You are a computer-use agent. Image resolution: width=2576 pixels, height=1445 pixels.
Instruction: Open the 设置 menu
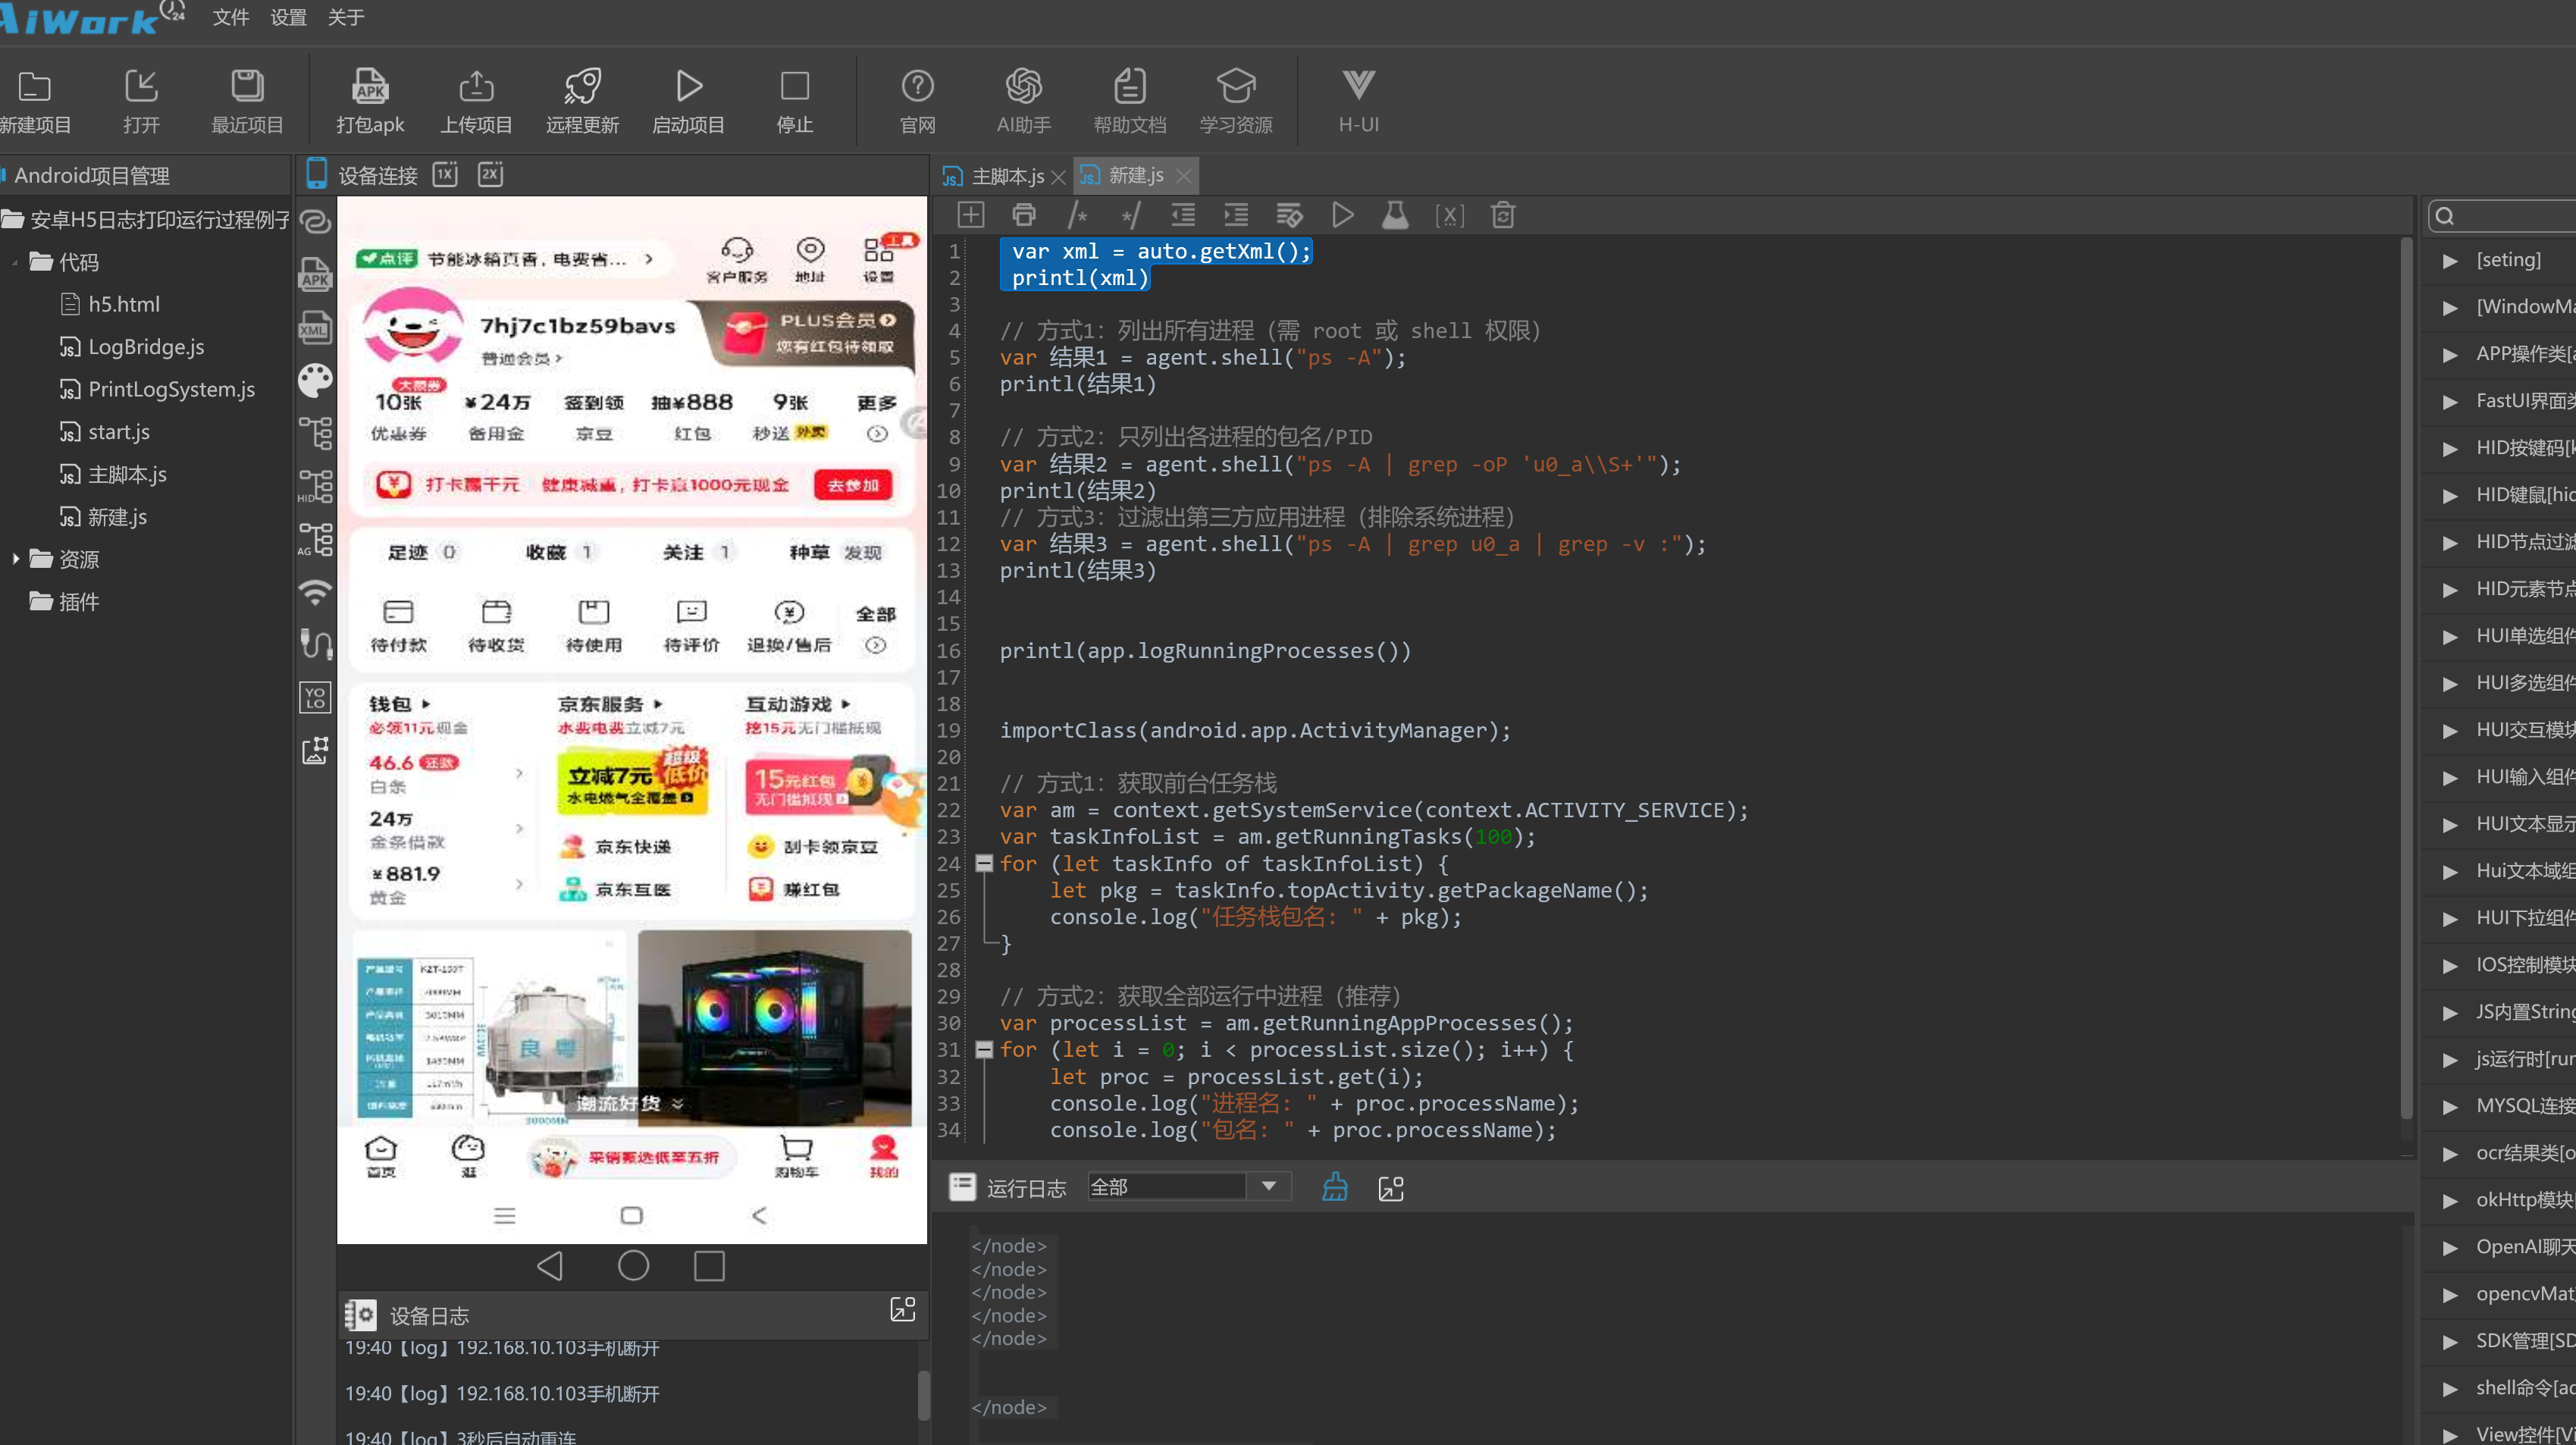click(x=288, y=17)
